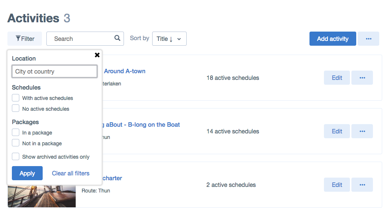Screen dimensions: 390x217
Task: Check No active schedules filter
Action: click(16, 108)
